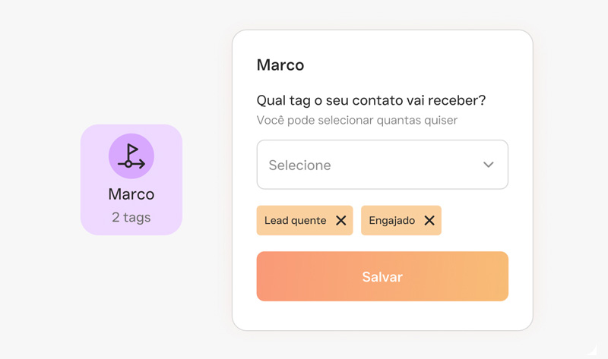
Task: Open the Selecione tag dropdown field
Action: pyautogui.click(x=382, y=165)
